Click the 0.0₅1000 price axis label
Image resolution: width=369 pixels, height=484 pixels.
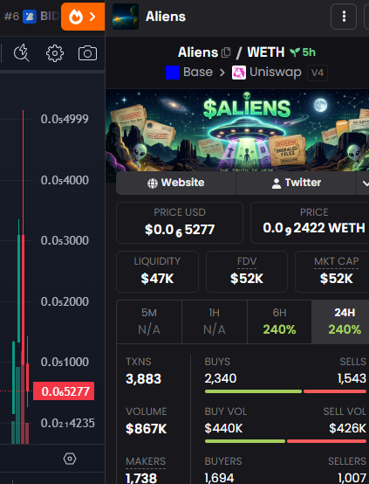pos(65,362)
